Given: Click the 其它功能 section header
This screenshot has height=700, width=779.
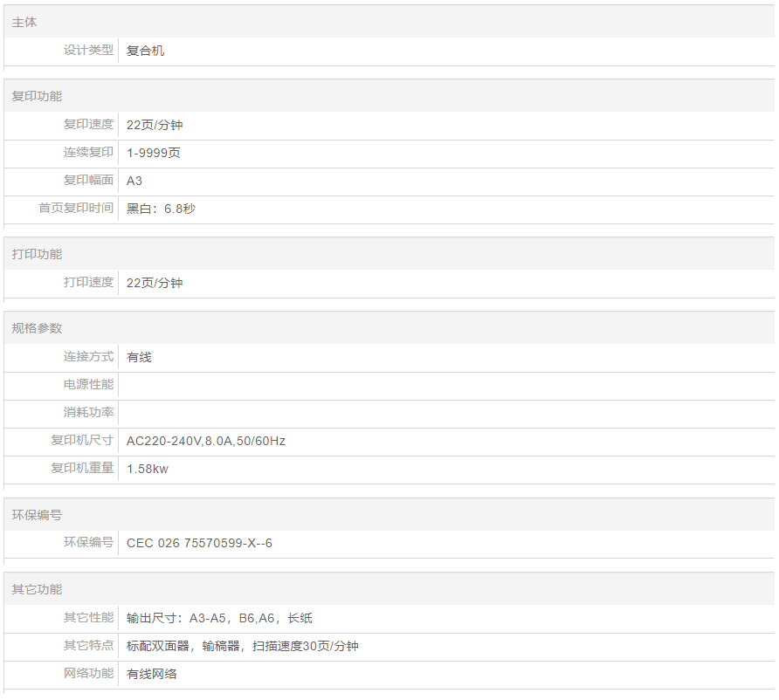Looking at the screenshot, I should click(x=37, y=589).
